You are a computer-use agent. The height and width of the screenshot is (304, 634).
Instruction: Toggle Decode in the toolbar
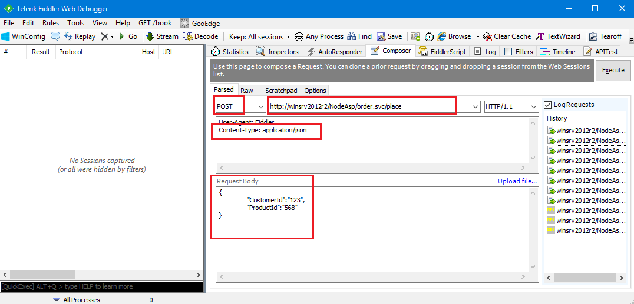point(200,36)
